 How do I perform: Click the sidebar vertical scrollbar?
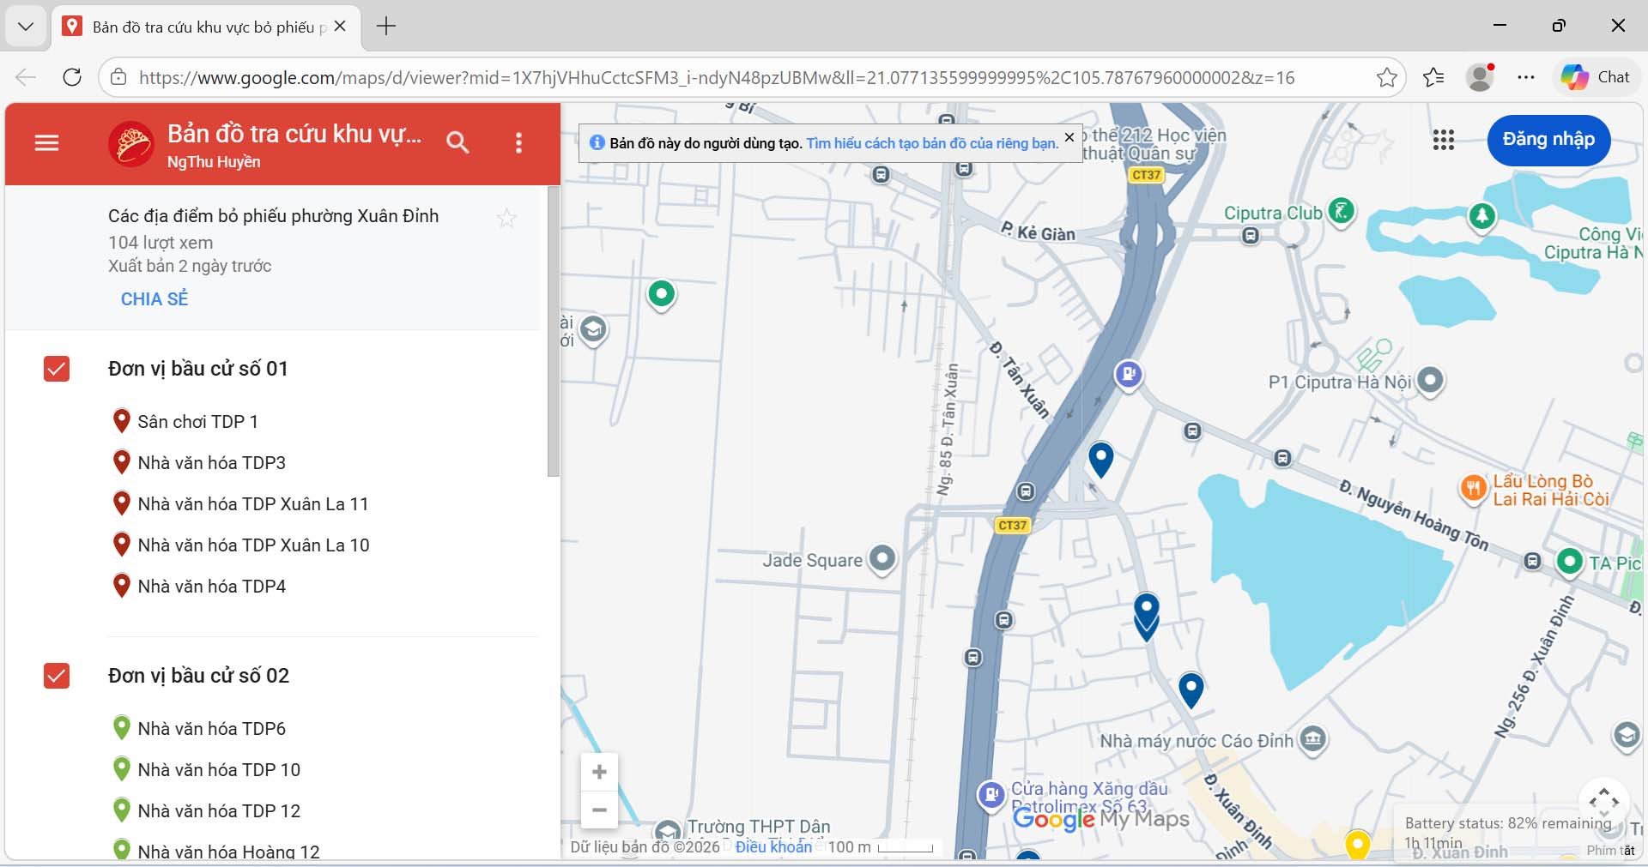tap(554, 331)
